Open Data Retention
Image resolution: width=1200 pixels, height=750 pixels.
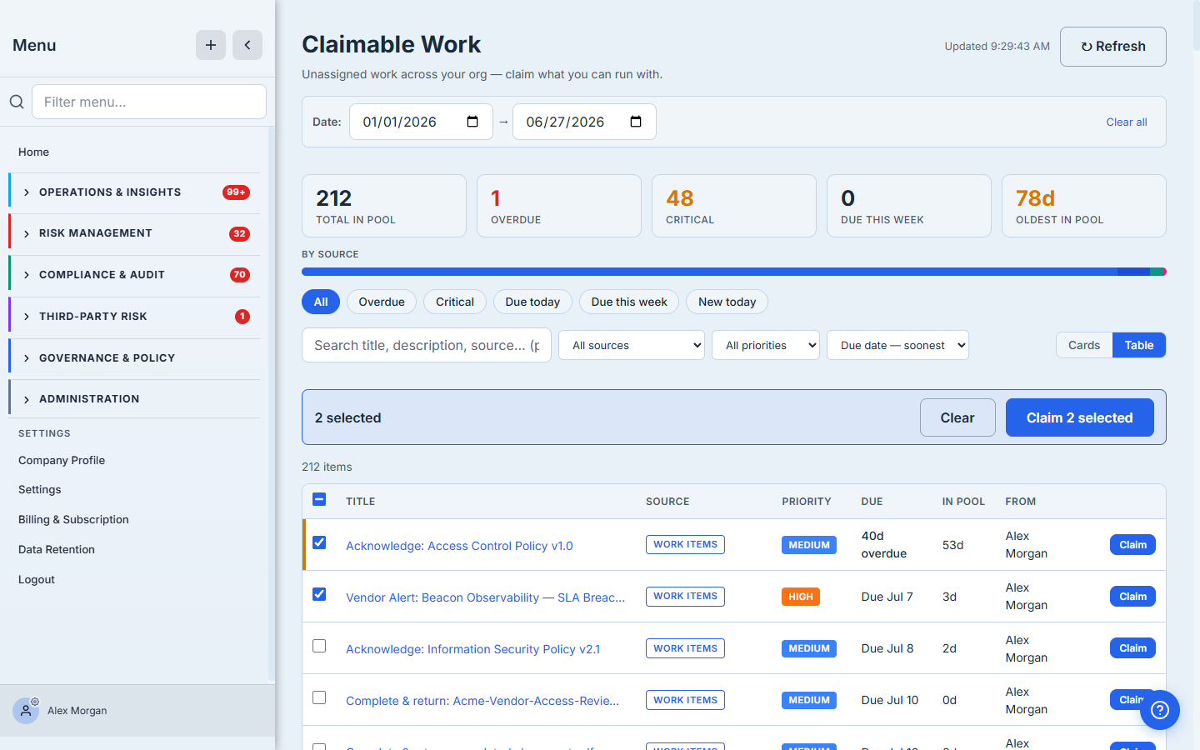click(x=57, y=549)
